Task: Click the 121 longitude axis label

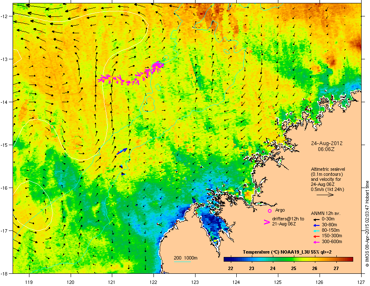Action: click(x=112, y=282)
